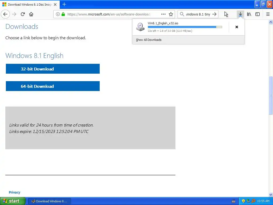Click the 10:55 AM clock
273x205 pixels.
tap(263, 201)
